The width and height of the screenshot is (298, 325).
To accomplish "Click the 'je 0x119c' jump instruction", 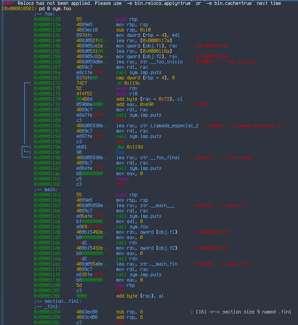I will tap(128, 83).
